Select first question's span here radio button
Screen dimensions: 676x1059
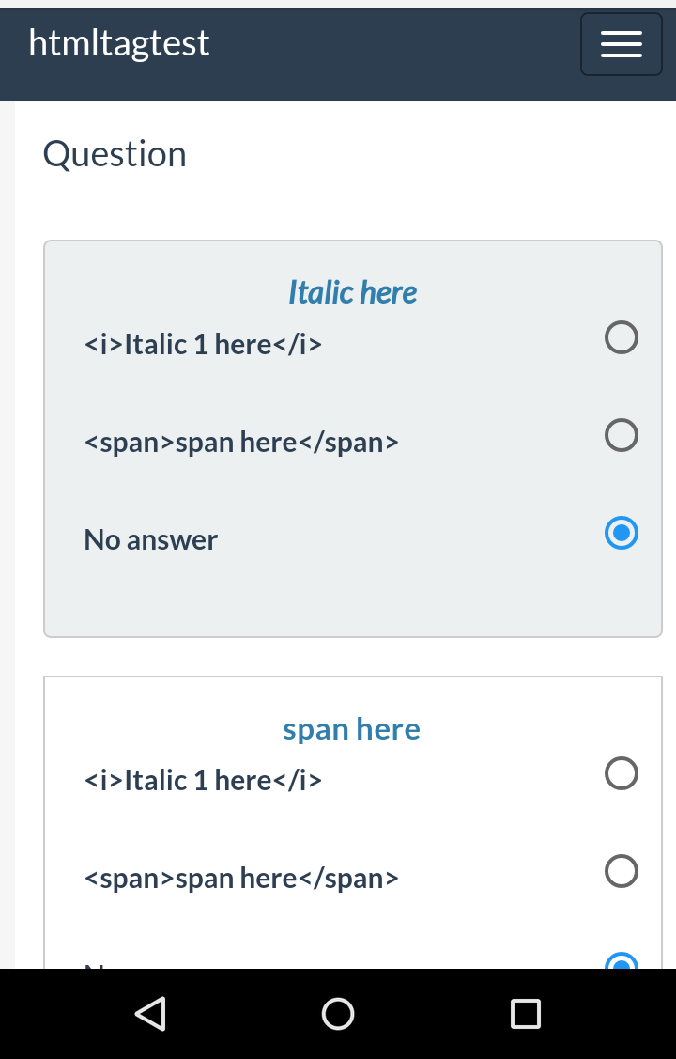622,434
